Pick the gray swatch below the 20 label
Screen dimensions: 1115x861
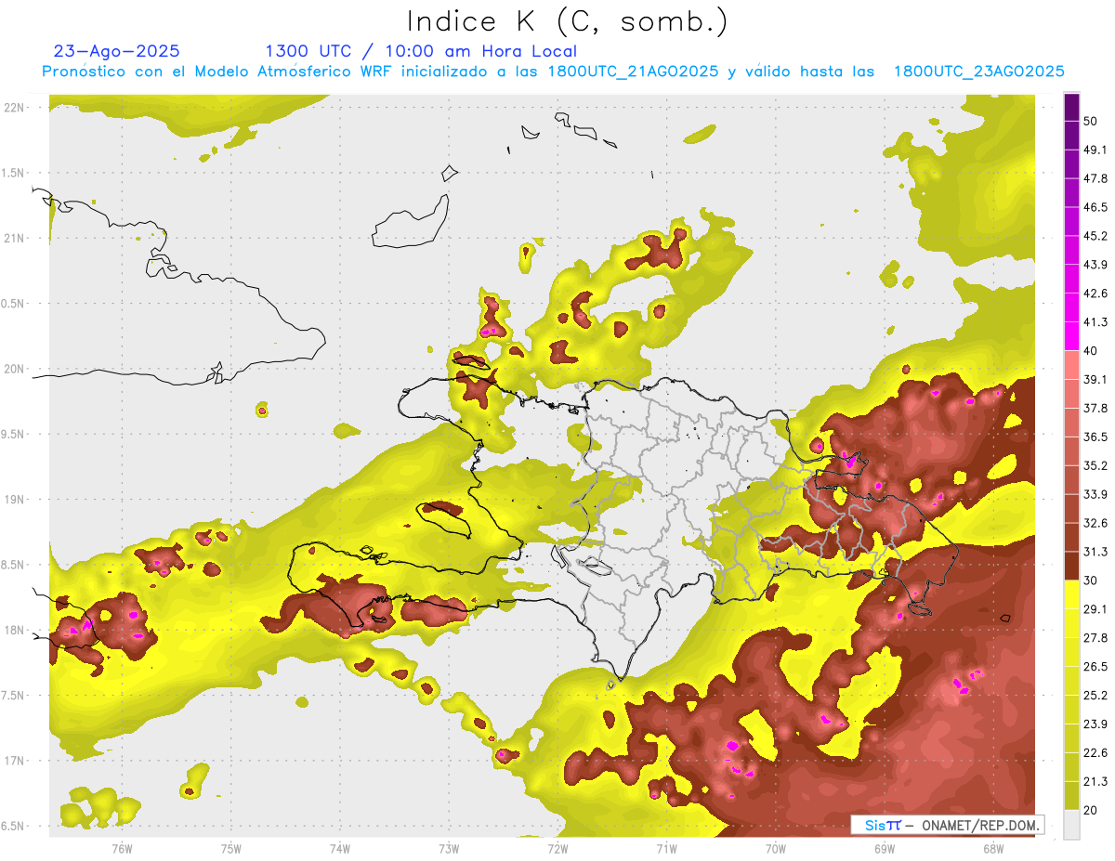click(x=1071, y=825)
